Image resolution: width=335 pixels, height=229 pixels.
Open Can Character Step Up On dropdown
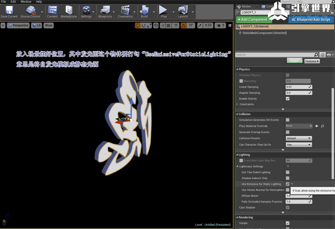coord(299,145)
